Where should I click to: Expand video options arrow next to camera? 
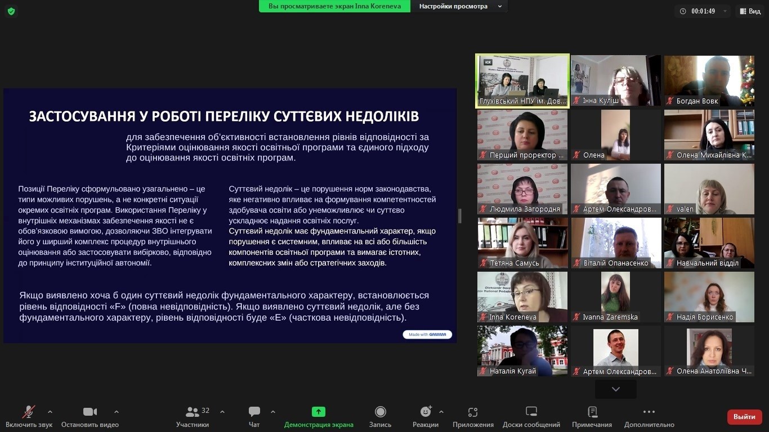(117, 412)
